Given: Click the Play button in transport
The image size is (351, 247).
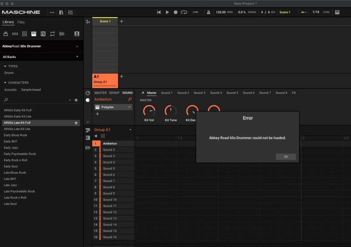Looking at the screenshot, I should coord(167,12).
